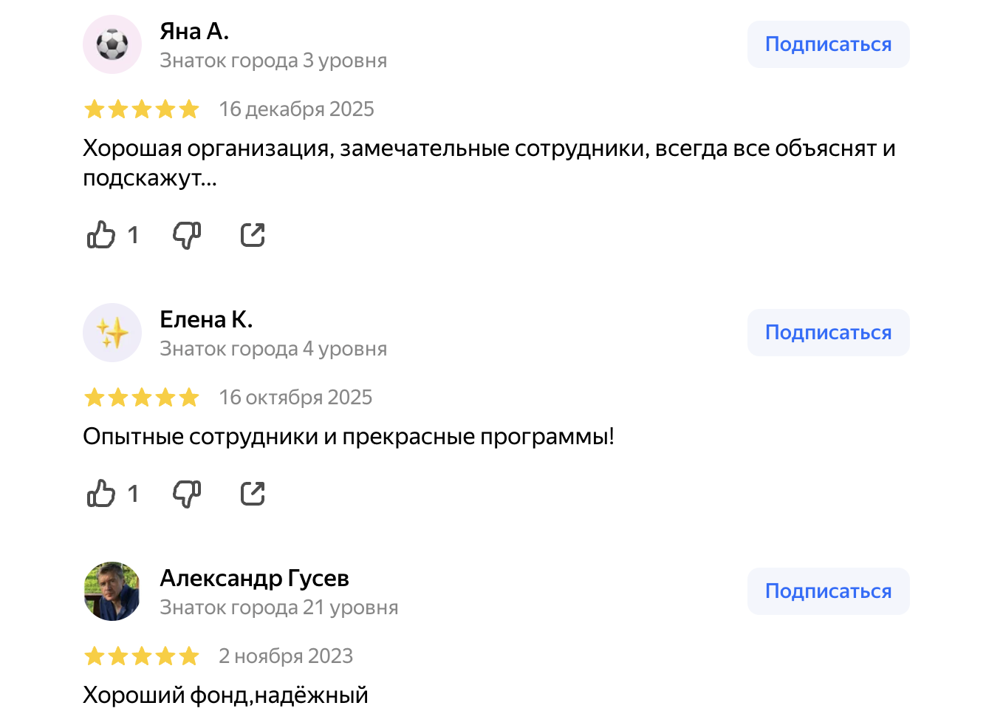The height and width of the screenshot is (714, 1003).
Task: Subscribe to Александр Гусев
Action: [x=828, y=591]
